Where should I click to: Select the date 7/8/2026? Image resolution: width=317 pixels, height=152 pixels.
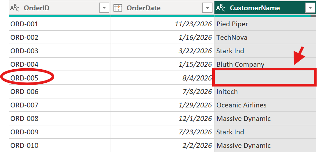pos(163,91)
